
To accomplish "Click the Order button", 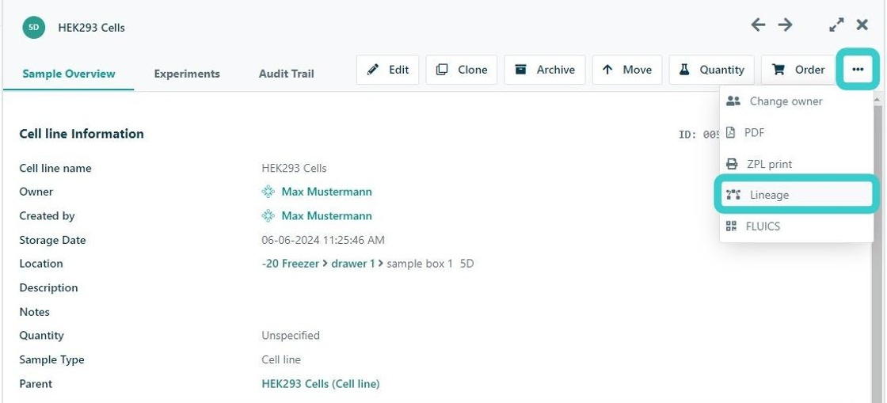I will click(x=798, y=70).
